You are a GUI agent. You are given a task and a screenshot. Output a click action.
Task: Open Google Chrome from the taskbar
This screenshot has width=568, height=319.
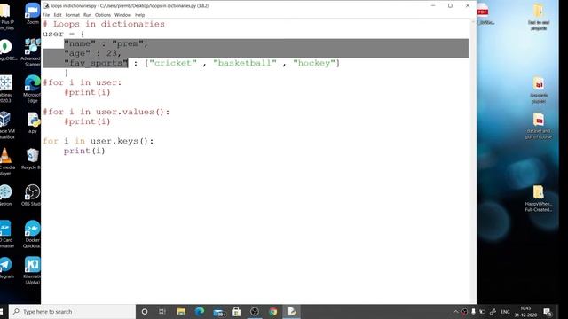[273, 311]
